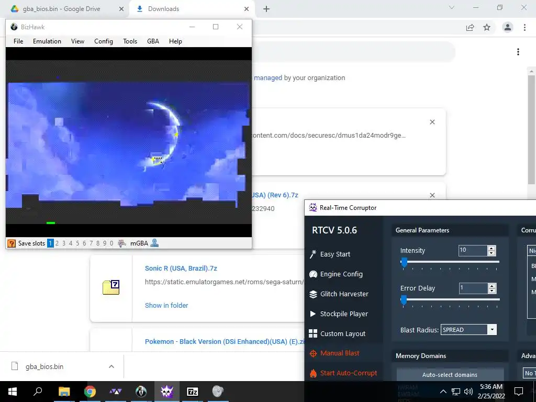Open the Pokemon - Black Version download link
Screen dimensions: 536x402
click(x=225, y=341)
